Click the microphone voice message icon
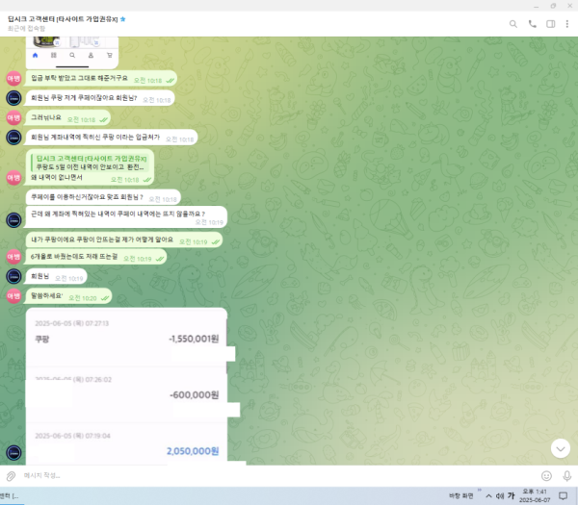 coord(567,476)
